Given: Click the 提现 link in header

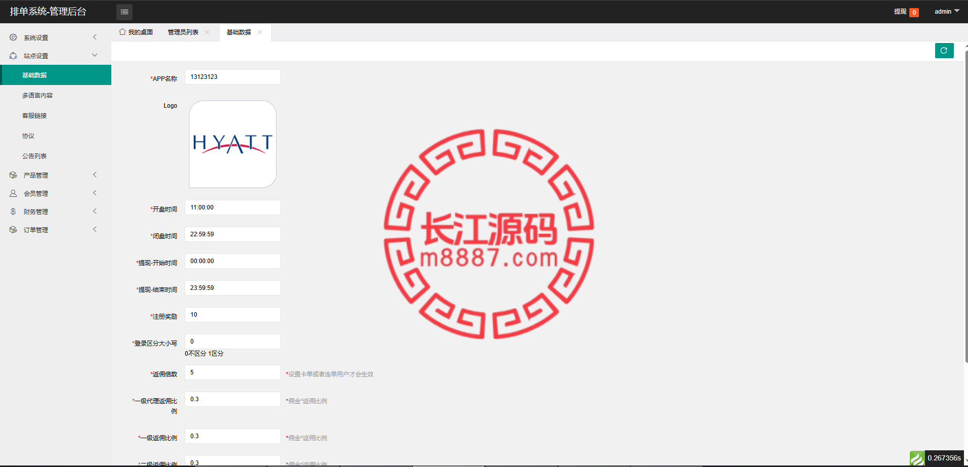Looking at the screenshot, I should [900, 12].
